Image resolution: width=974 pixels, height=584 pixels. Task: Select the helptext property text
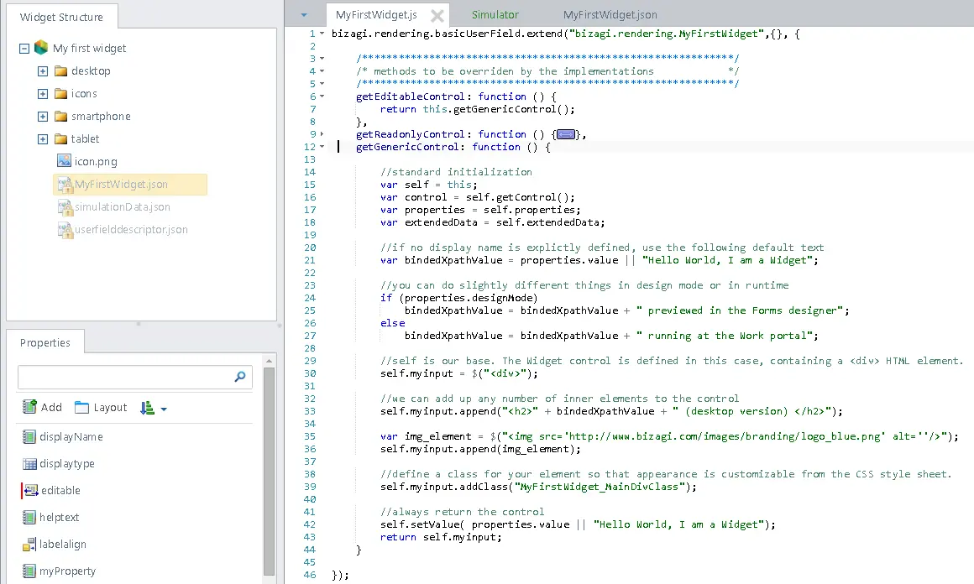pyautogui.click(x=59, y=518)
